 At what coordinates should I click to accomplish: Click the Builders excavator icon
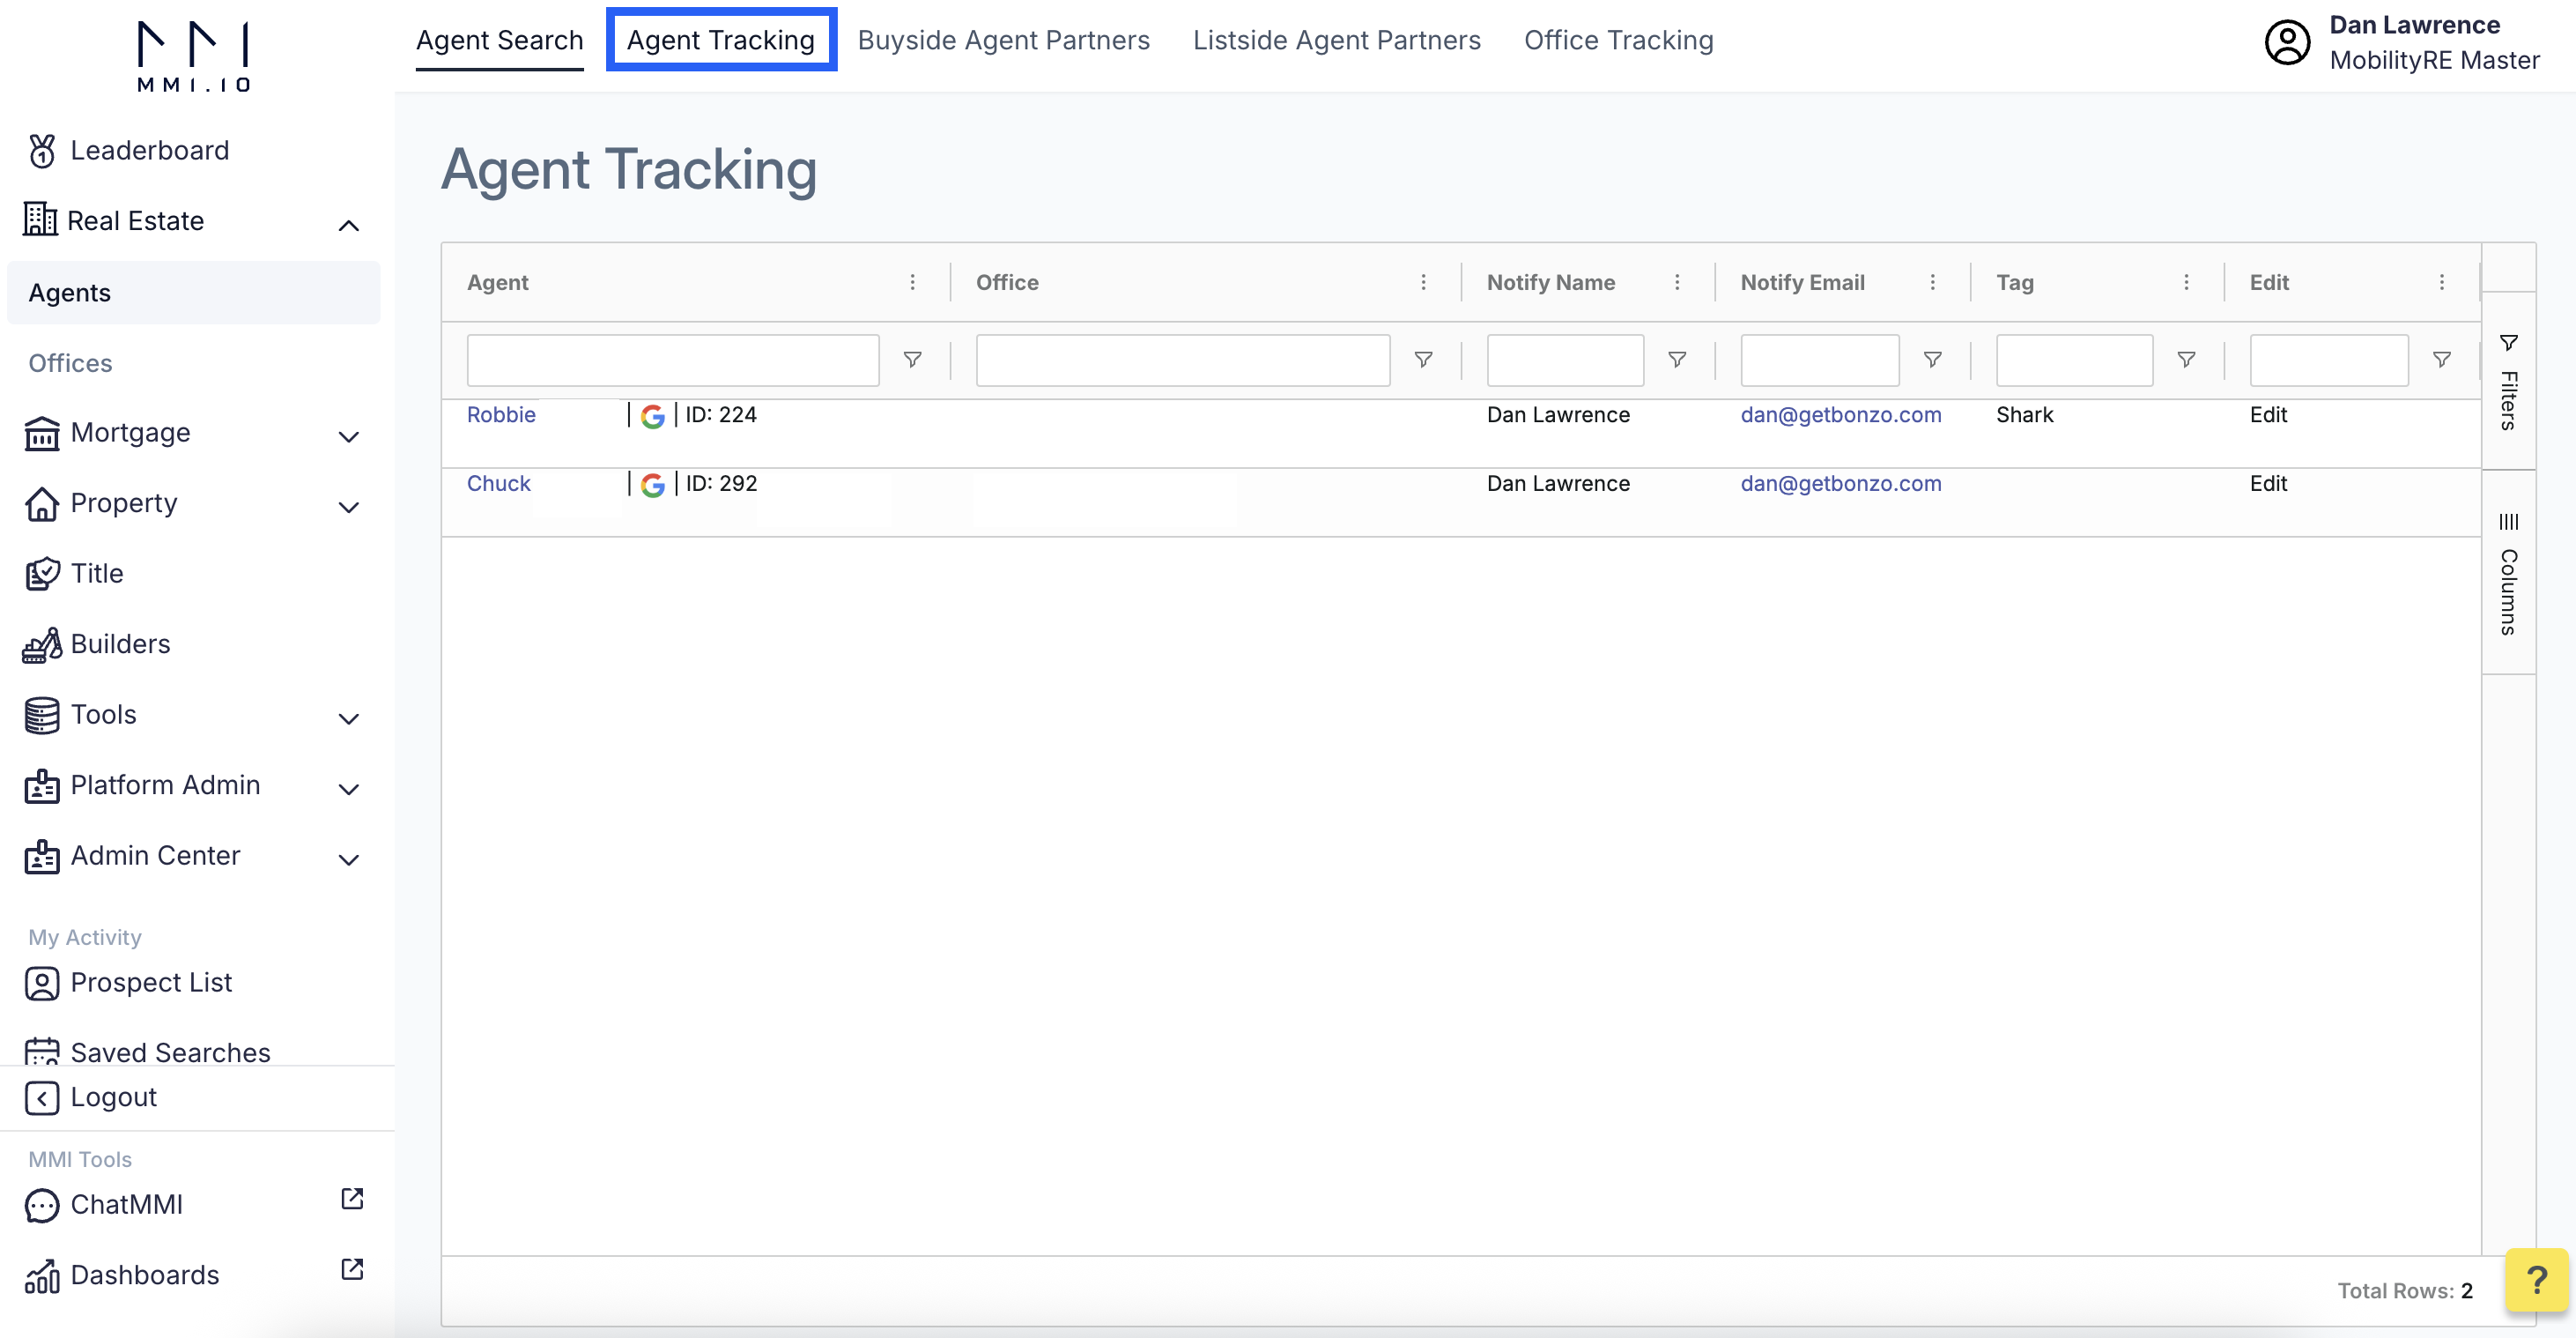coord(42,644)
